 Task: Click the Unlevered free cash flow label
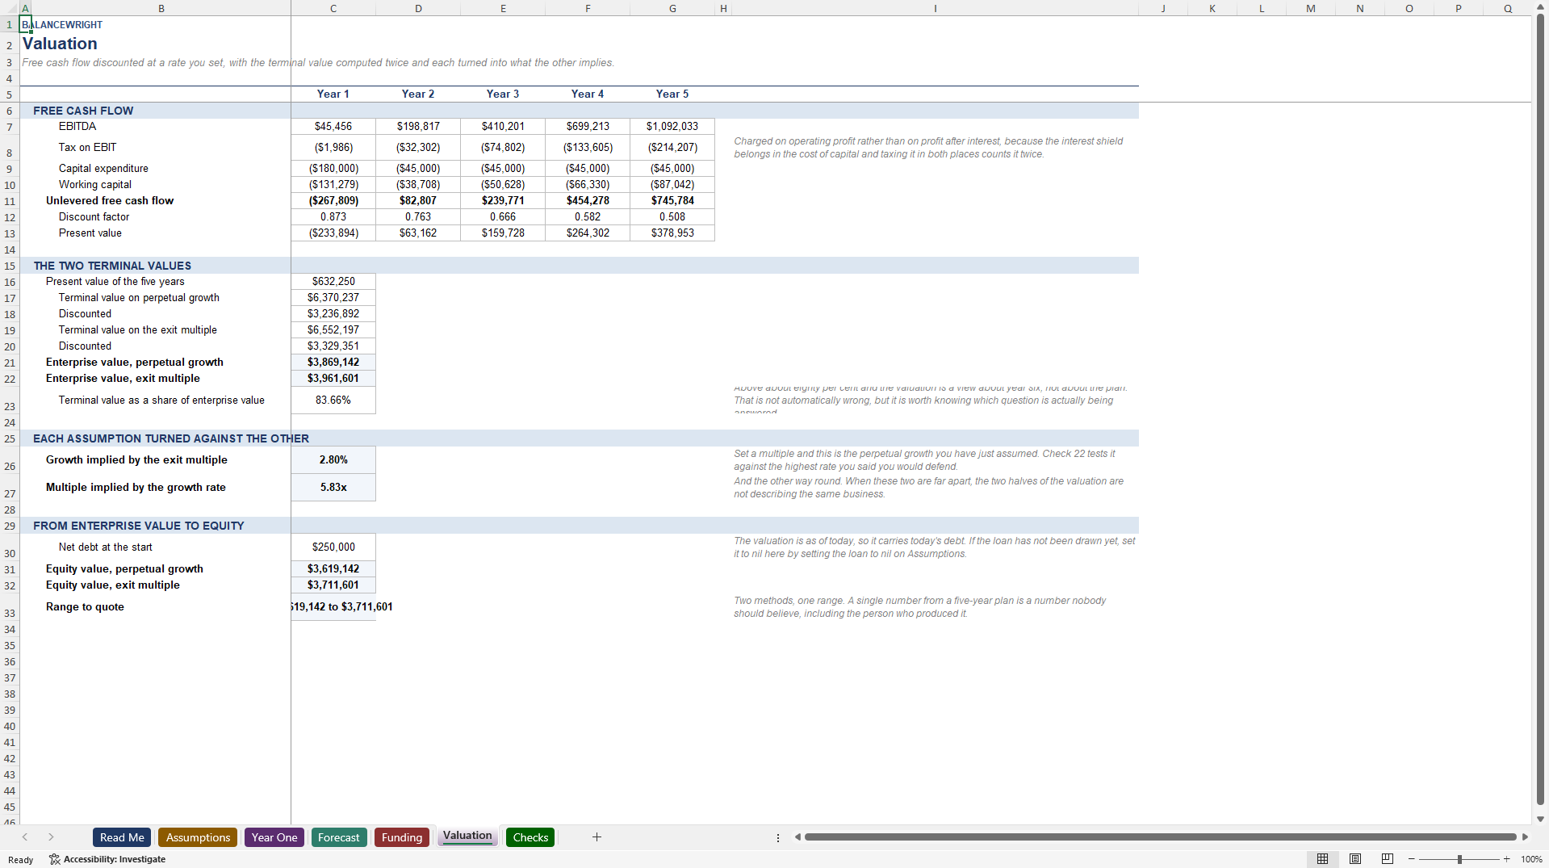tap(110, 201)
